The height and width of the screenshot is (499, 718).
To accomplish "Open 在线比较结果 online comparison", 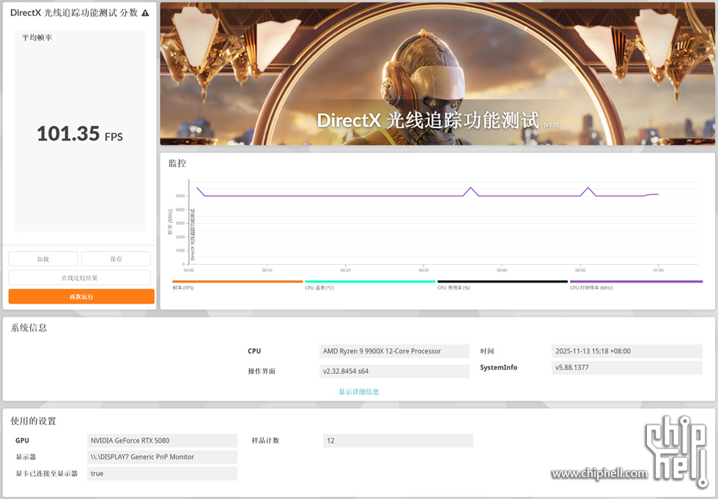I will [79, 278].
